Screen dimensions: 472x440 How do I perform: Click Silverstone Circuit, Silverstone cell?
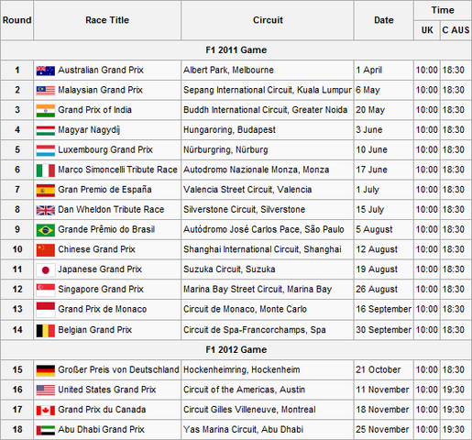268,210
